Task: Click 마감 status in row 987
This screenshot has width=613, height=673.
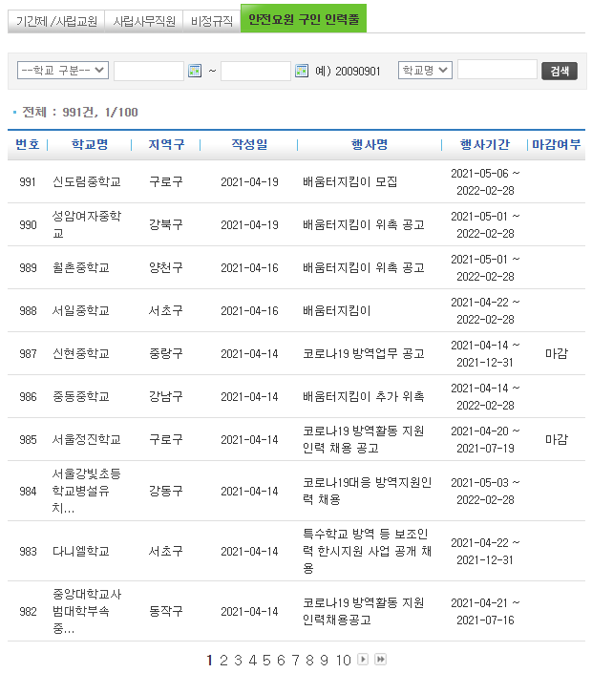Action: click(557, 353)
